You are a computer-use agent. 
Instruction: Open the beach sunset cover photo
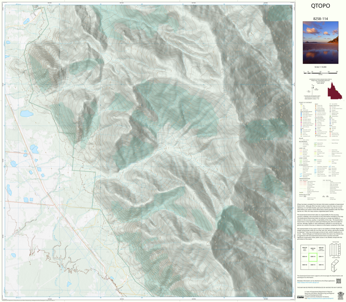coord(320,43)
